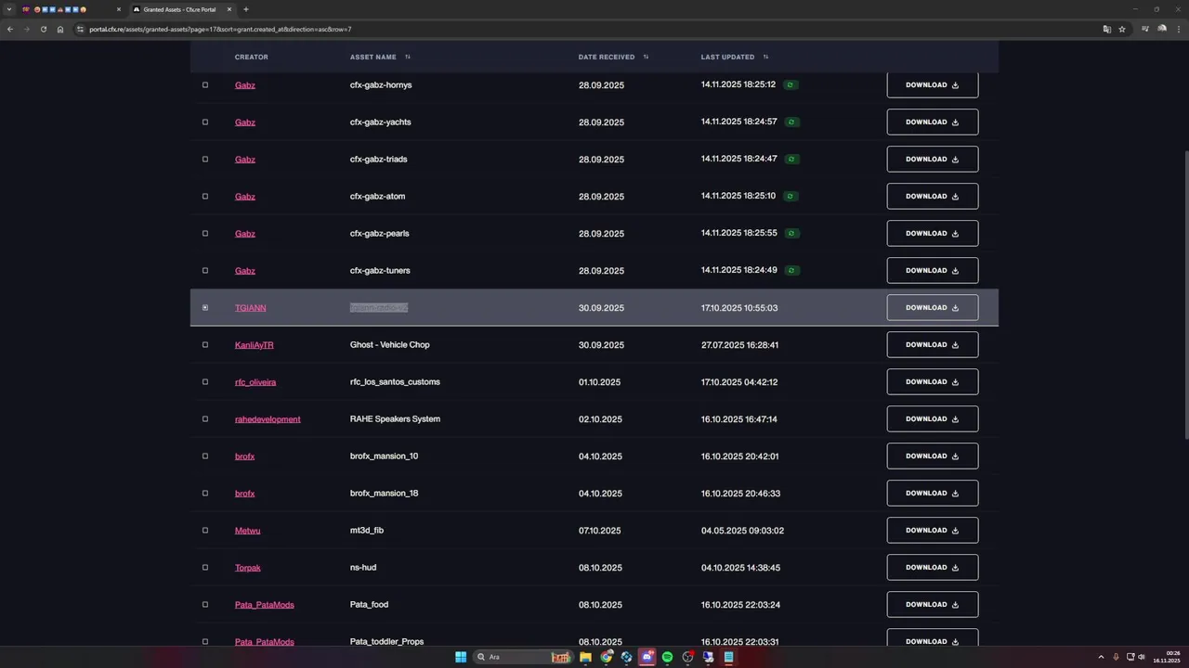Open Spotify from the taskbar
Screen dimensions: 1189x668
667,657
